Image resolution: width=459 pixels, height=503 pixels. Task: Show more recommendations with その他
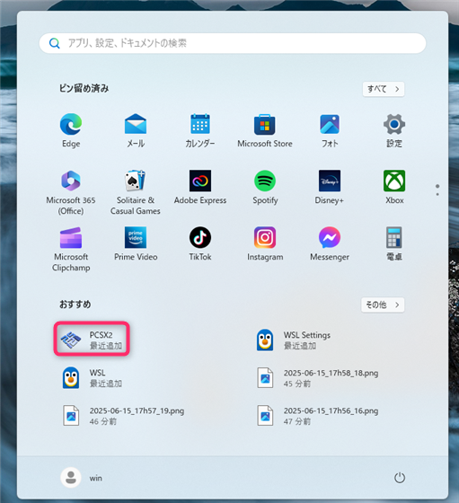pos(383,304)
